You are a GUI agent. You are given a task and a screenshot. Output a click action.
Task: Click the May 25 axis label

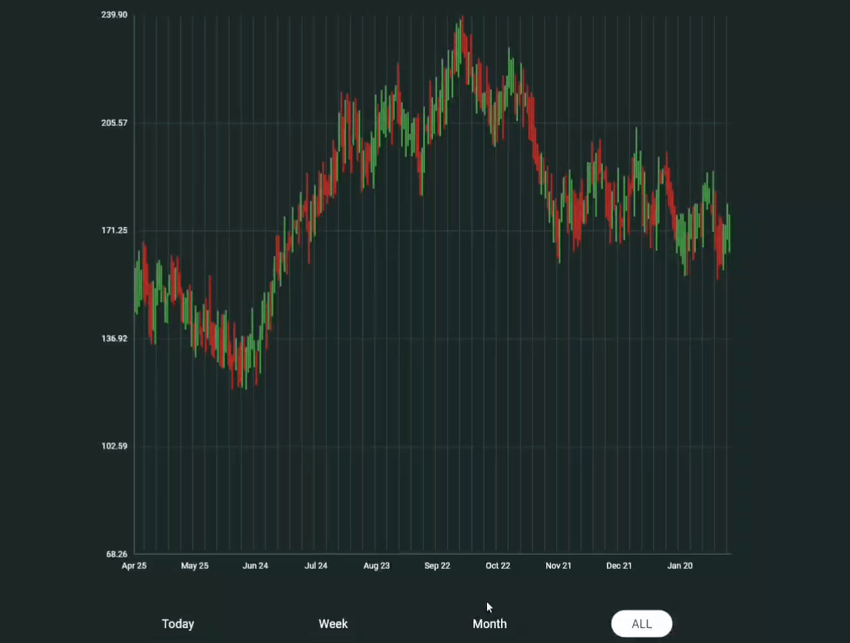[195, 565]
